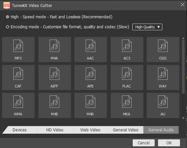Choose the APE format icon
The height and width of the screenshot is (148, 187).
pos(90,78)
